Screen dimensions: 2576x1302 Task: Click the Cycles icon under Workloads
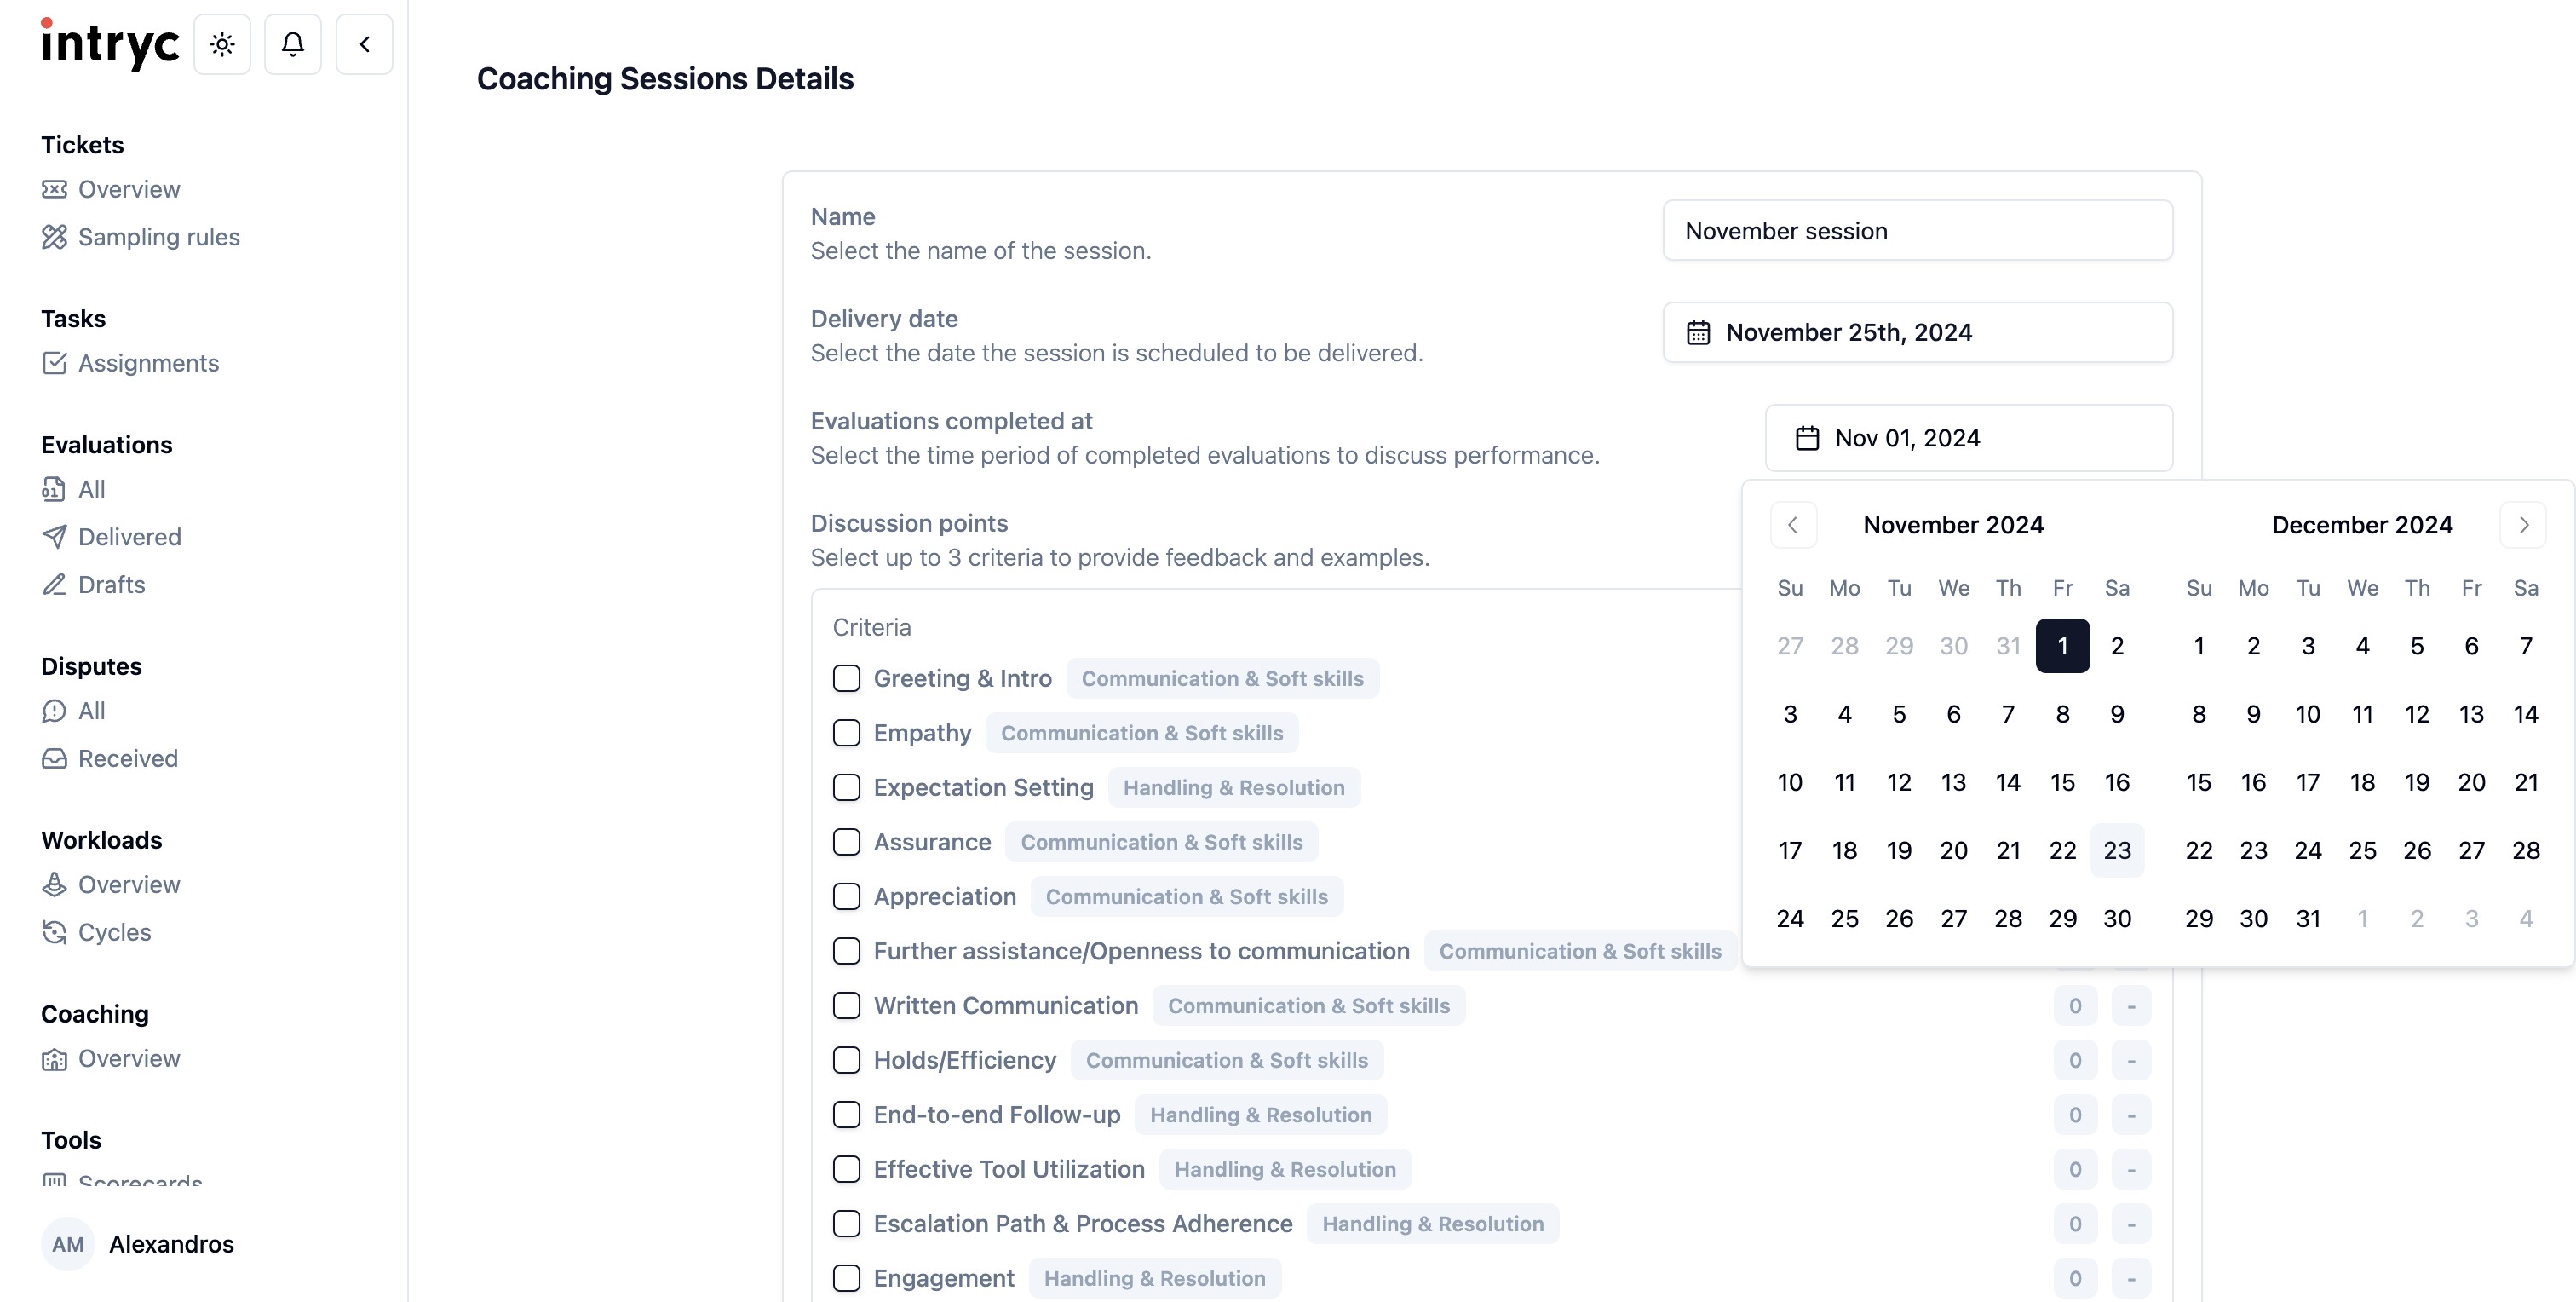coord(54,933)
